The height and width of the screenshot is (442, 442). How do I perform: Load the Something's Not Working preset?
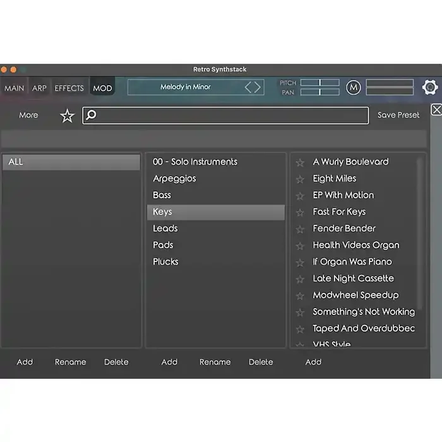pyautogui.click(x=364, y=311)
